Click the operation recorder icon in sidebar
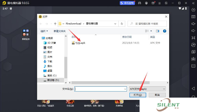The height and width of the screenshot is (112, 197). [193, 45]
